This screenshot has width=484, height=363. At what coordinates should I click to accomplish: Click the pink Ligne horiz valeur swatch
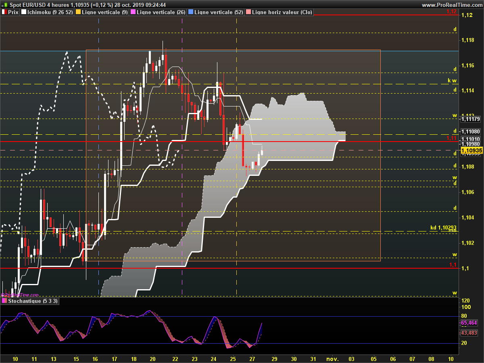(248, 12)
